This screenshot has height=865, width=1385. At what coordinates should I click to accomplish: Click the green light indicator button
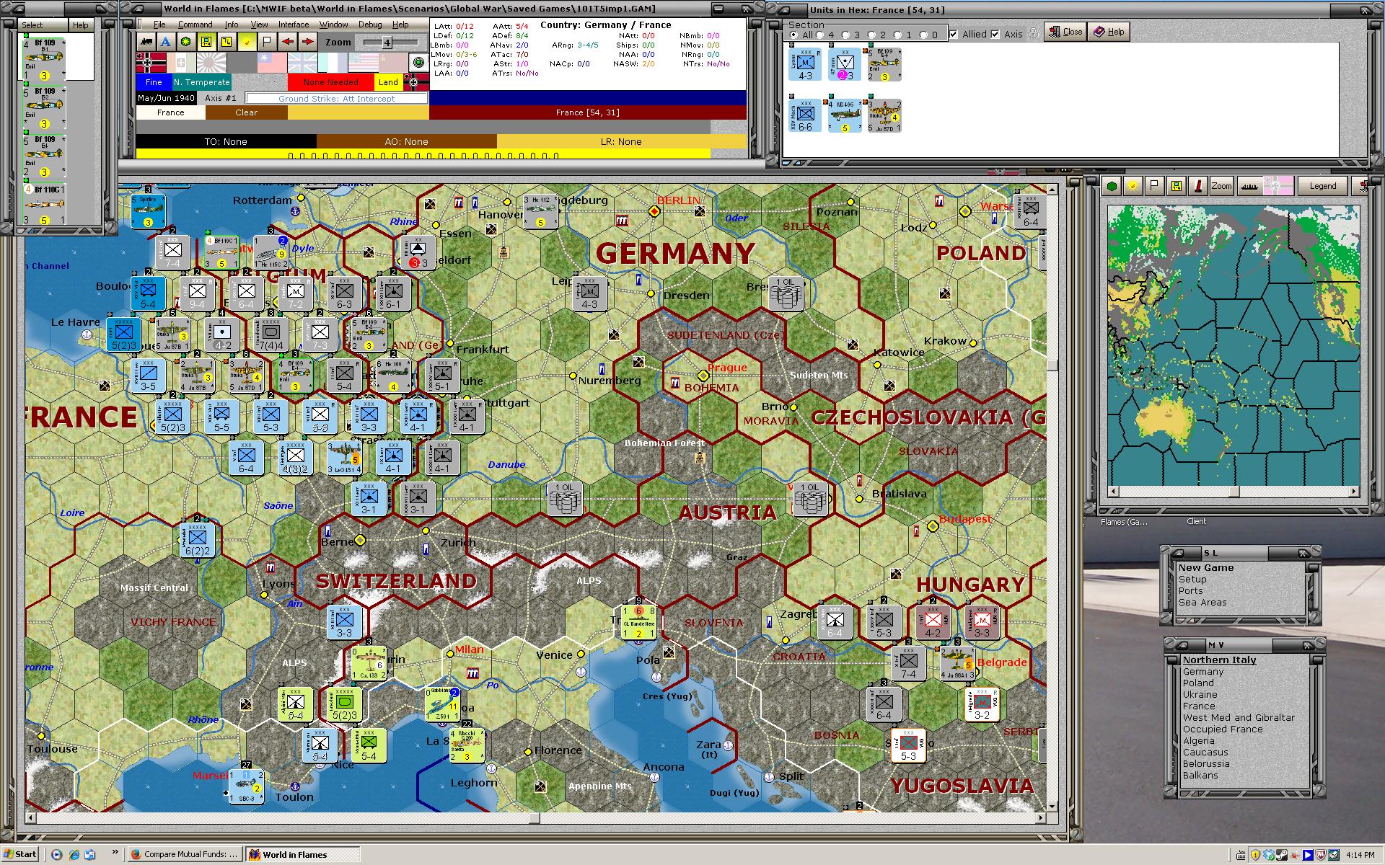click(x=418, y=63)
